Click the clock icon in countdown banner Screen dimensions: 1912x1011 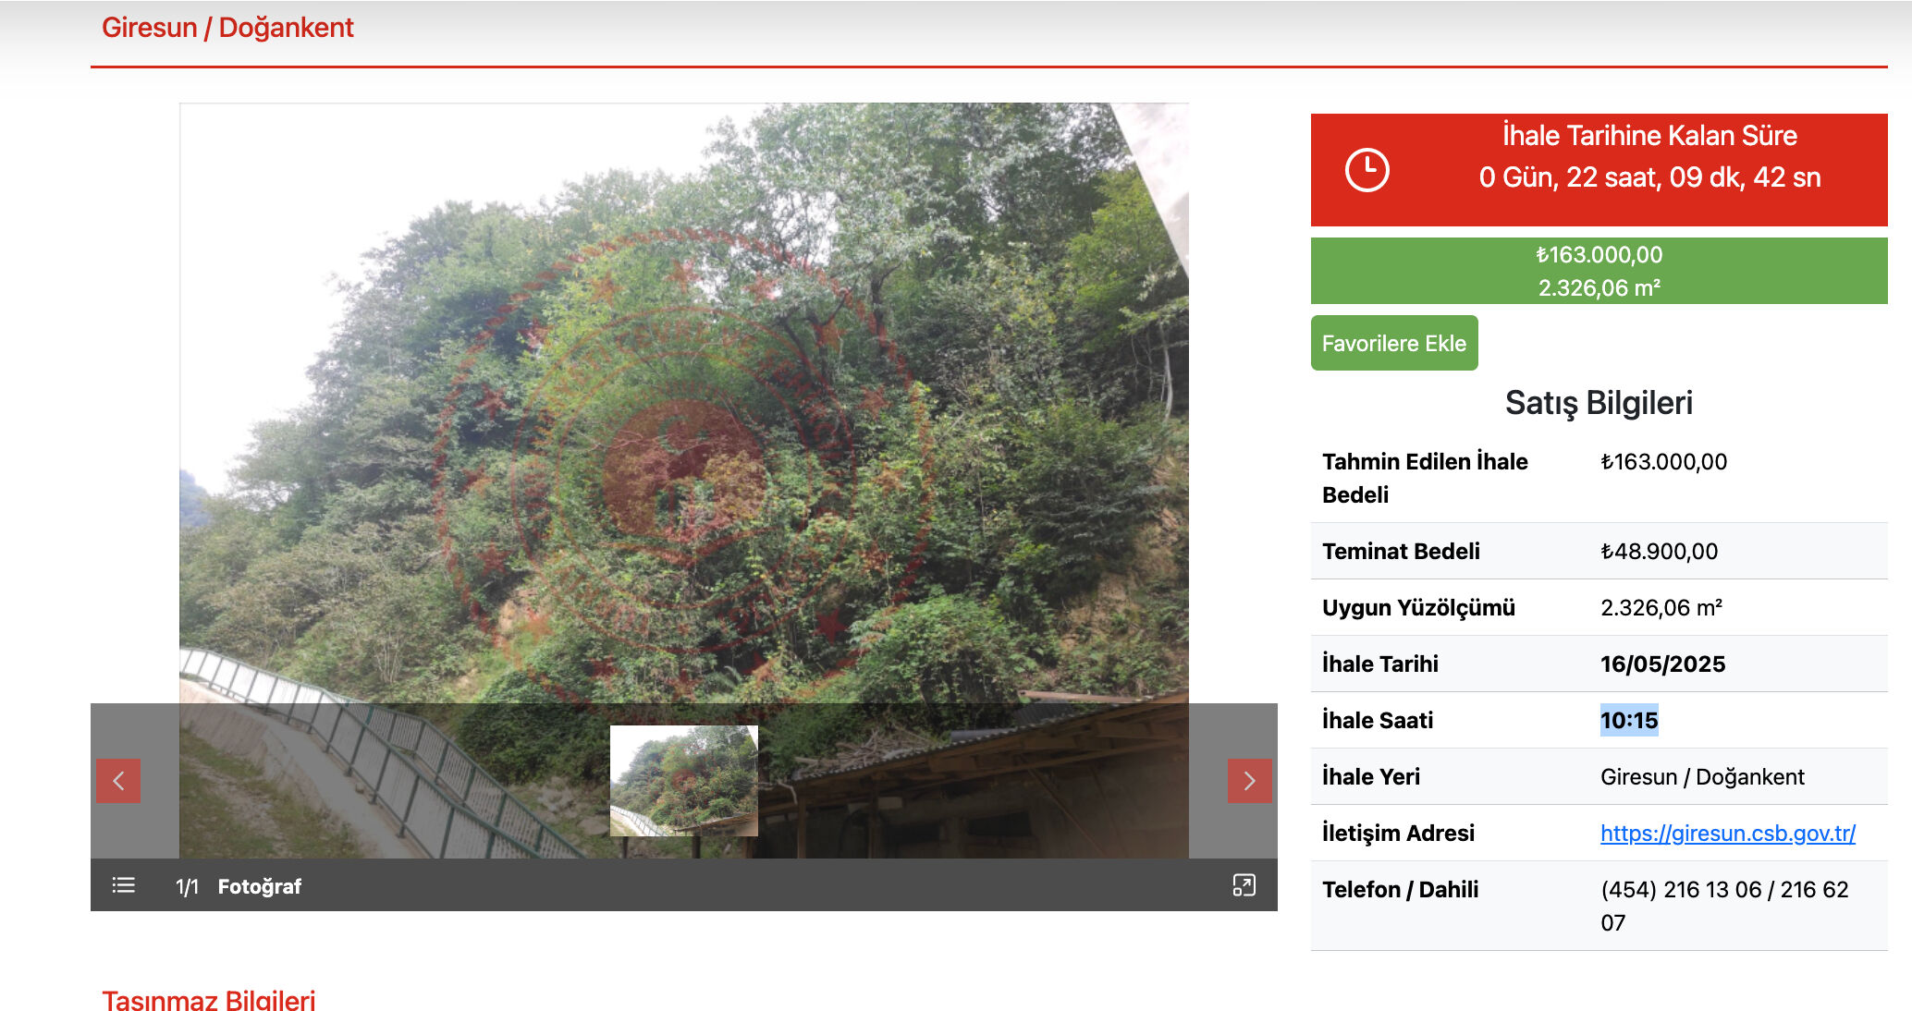click(x=1367, y=170)
